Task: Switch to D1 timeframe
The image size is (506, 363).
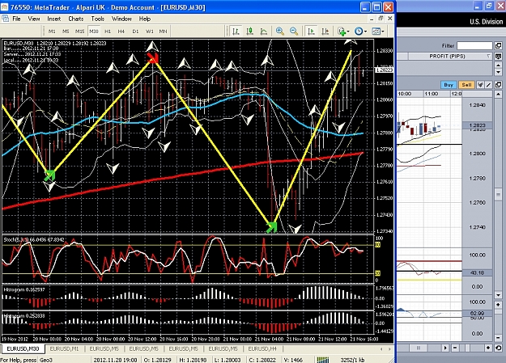Action: point(135,32)
